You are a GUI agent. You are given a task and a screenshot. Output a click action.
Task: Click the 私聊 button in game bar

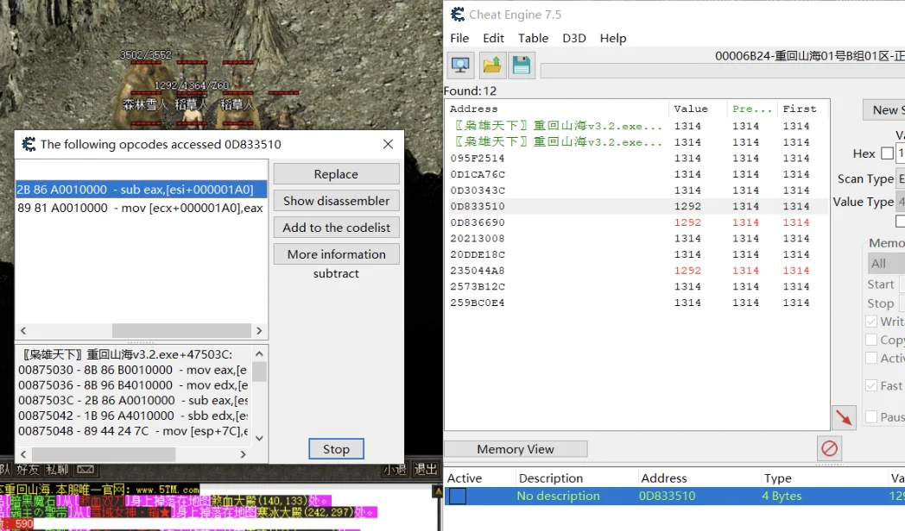point(57,470)
